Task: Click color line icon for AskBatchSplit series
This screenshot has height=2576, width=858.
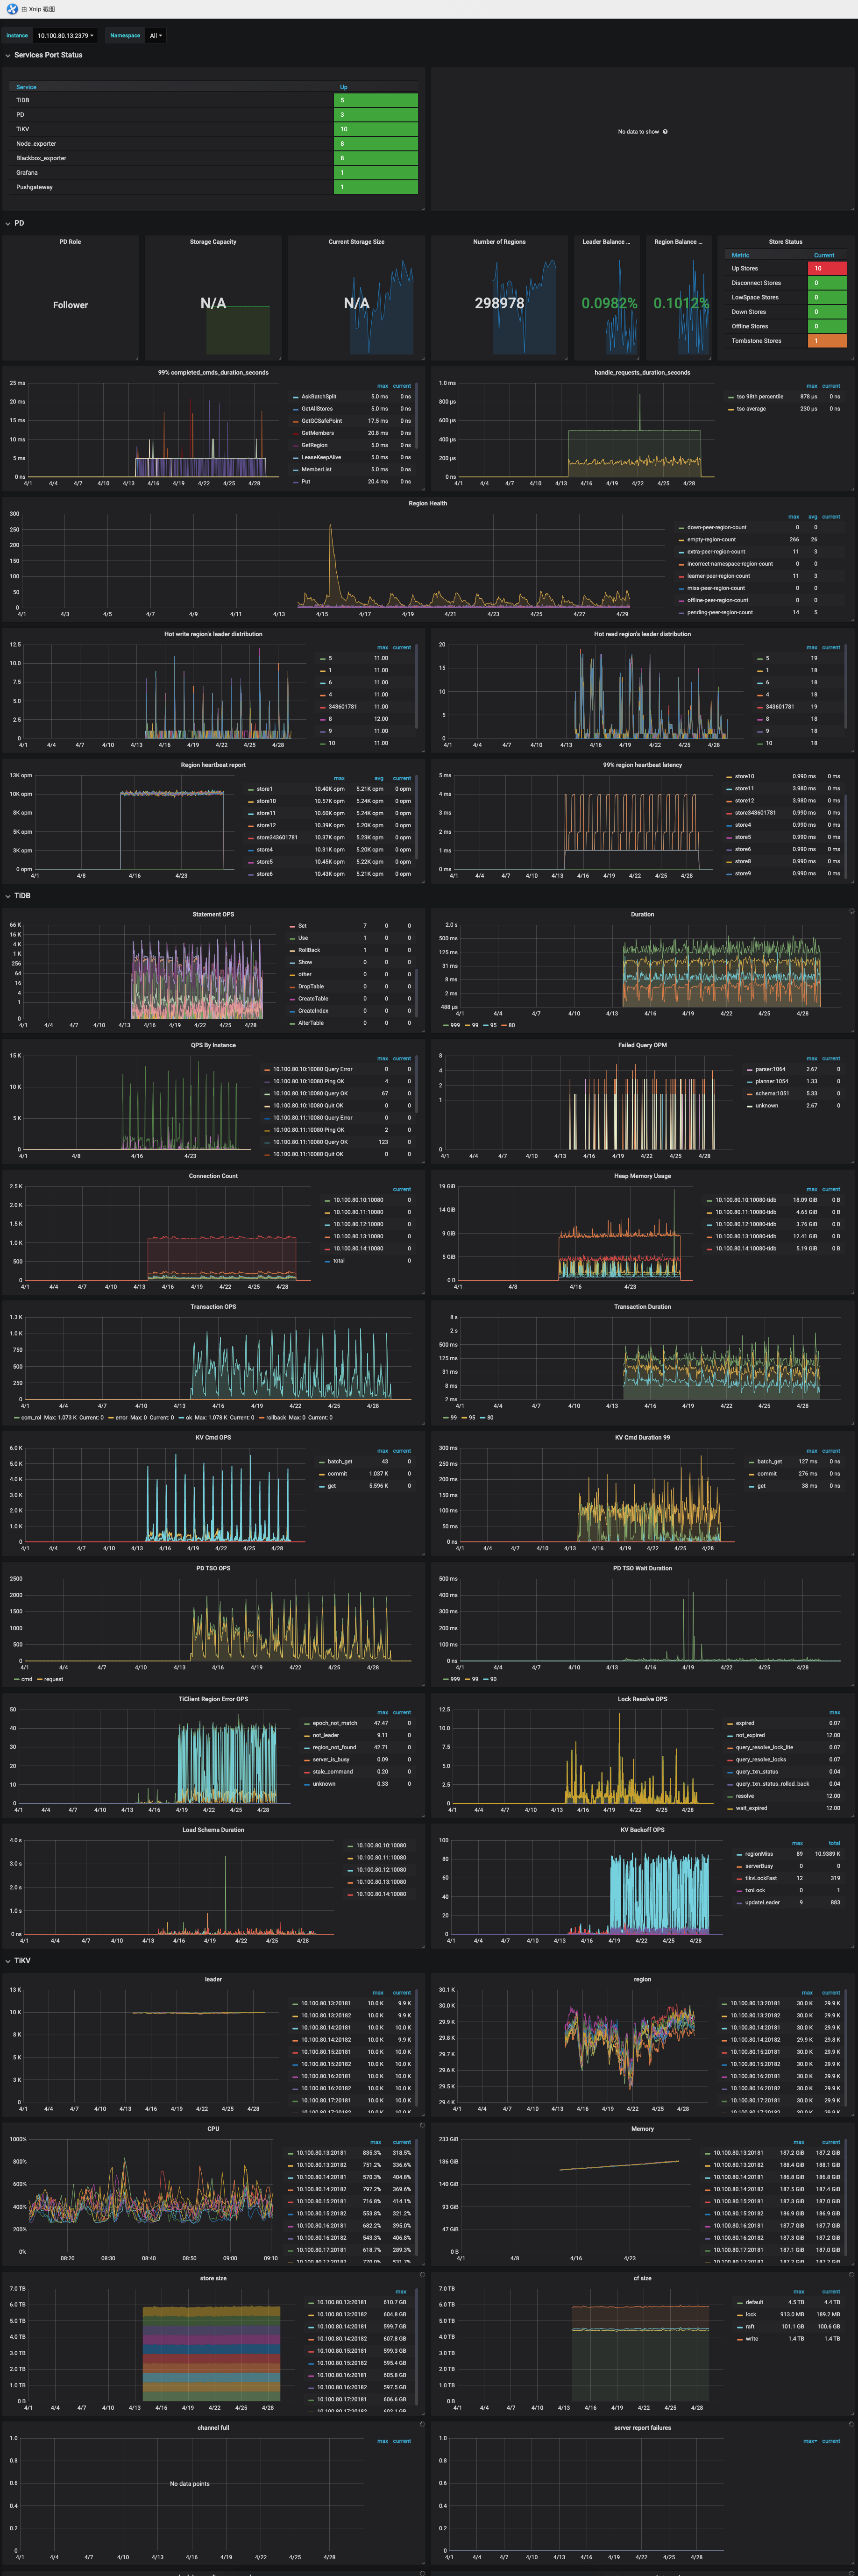Action: pos(295,397)
